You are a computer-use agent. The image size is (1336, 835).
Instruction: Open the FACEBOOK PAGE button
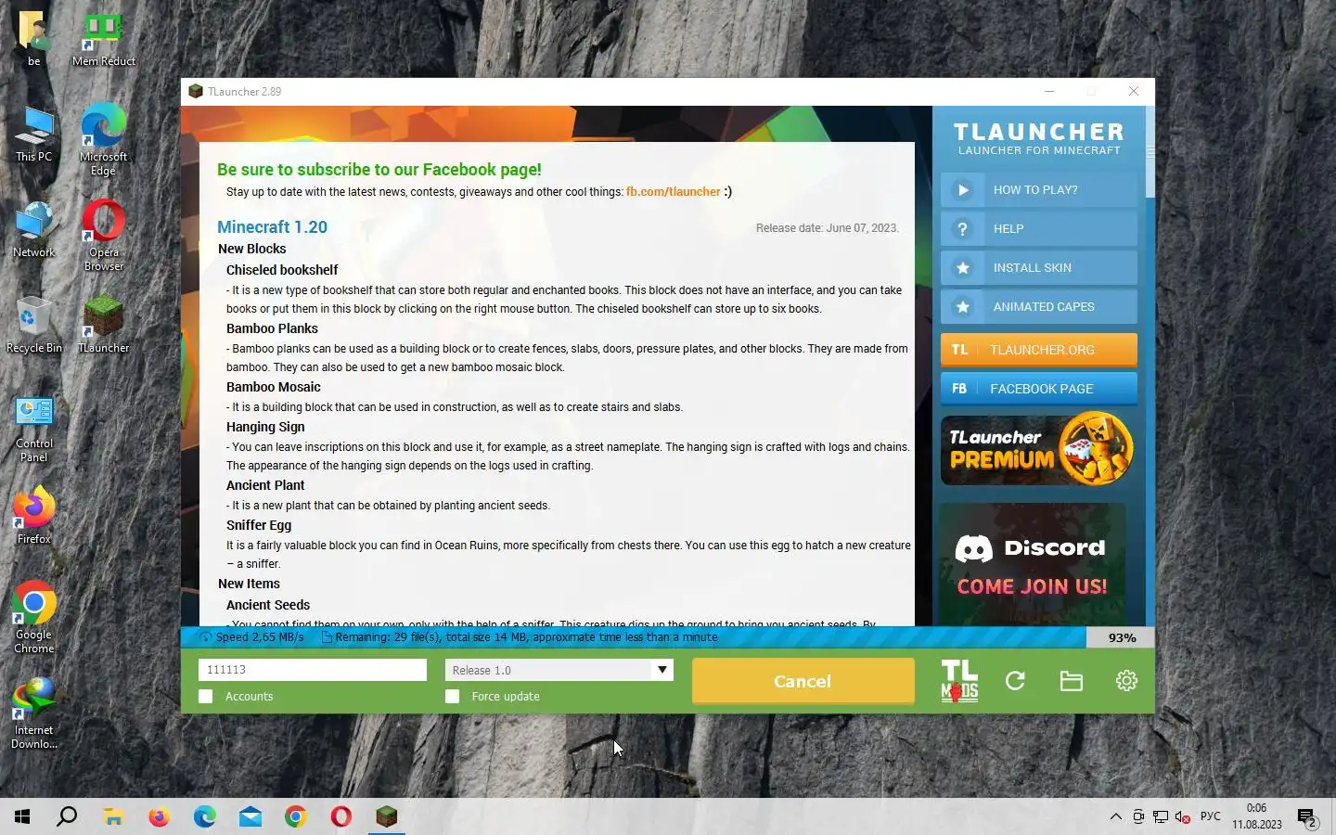click(x=1038, y=389)
